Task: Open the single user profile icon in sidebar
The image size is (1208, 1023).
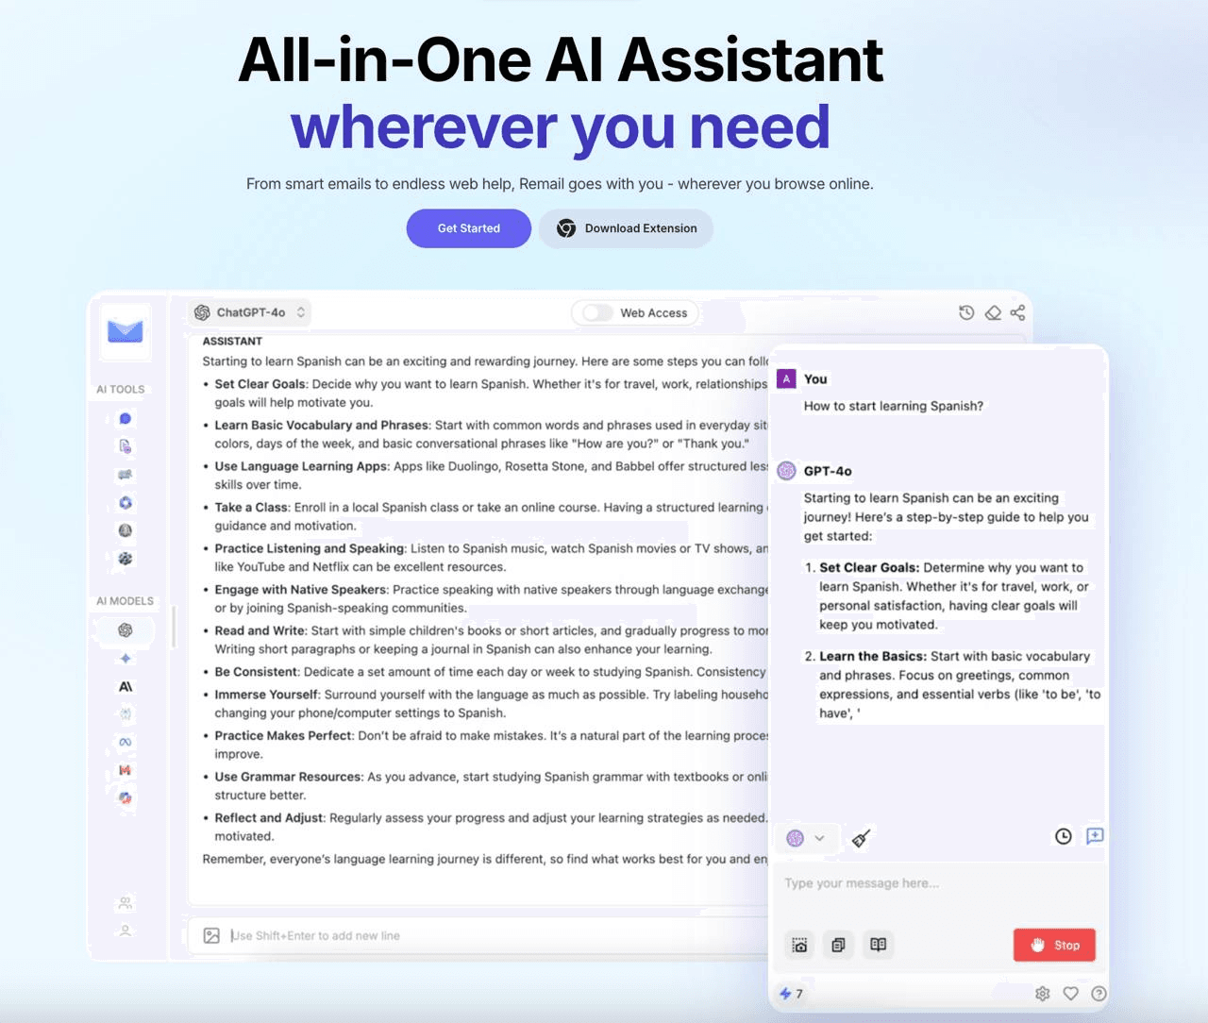Action: [x=125, y=931]
